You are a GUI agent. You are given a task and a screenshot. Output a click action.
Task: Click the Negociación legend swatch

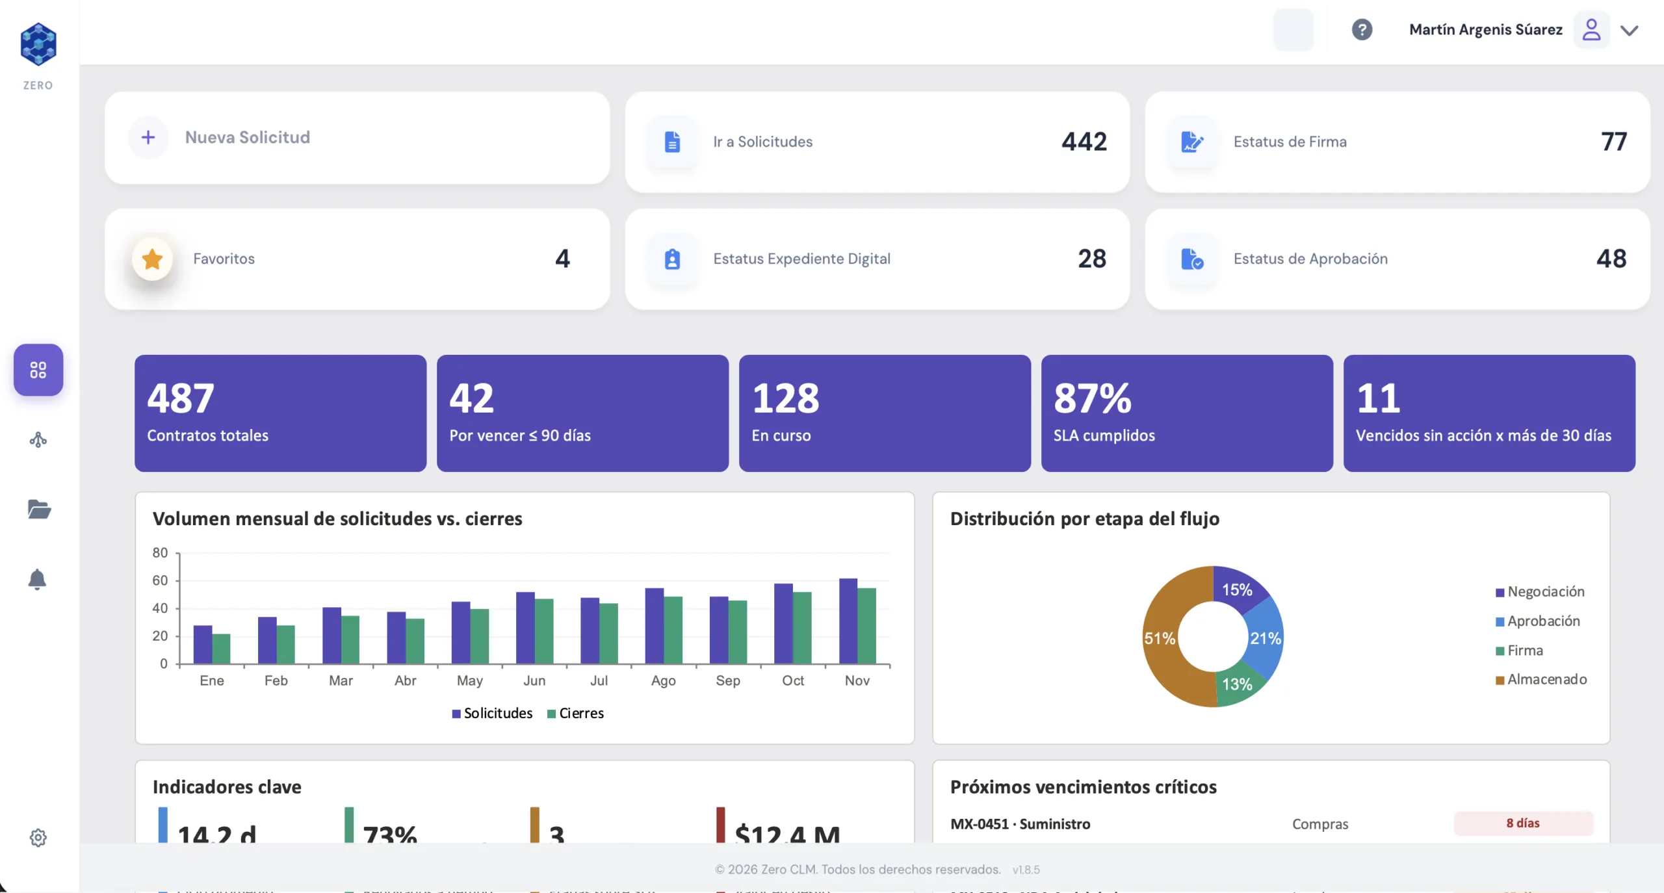pyautogui.click(x=1500, y=593)
